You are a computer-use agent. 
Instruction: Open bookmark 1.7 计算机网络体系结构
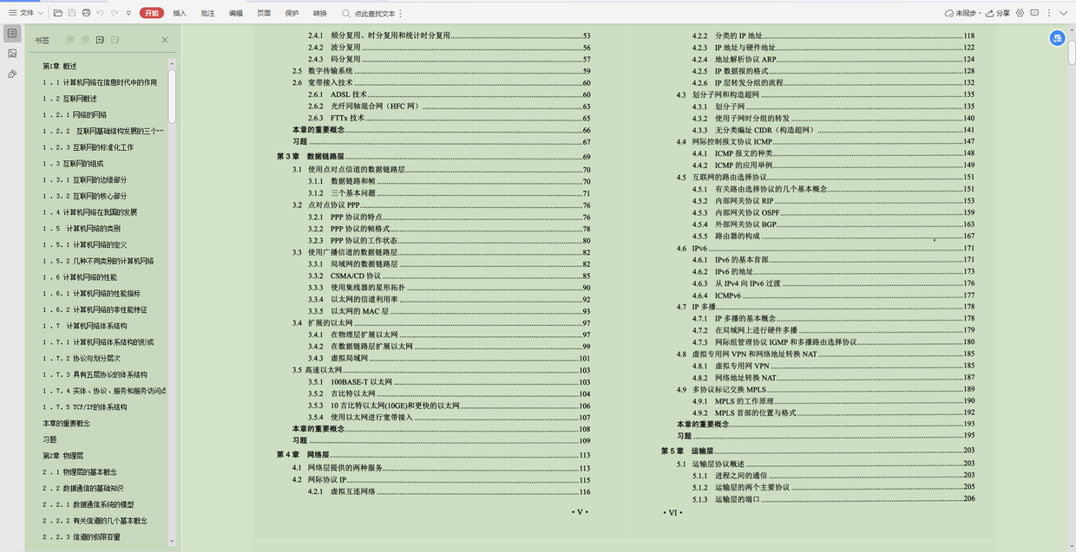click(x=85, y=326)
